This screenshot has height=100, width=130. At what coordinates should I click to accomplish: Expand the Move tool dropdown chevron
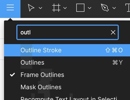pos(40,8)
